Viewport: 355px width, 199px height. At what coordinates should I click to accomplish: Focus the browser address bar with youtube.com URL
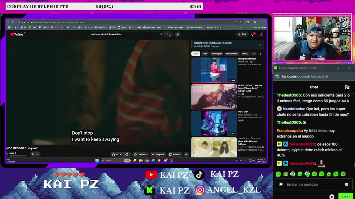coord(125,22)
